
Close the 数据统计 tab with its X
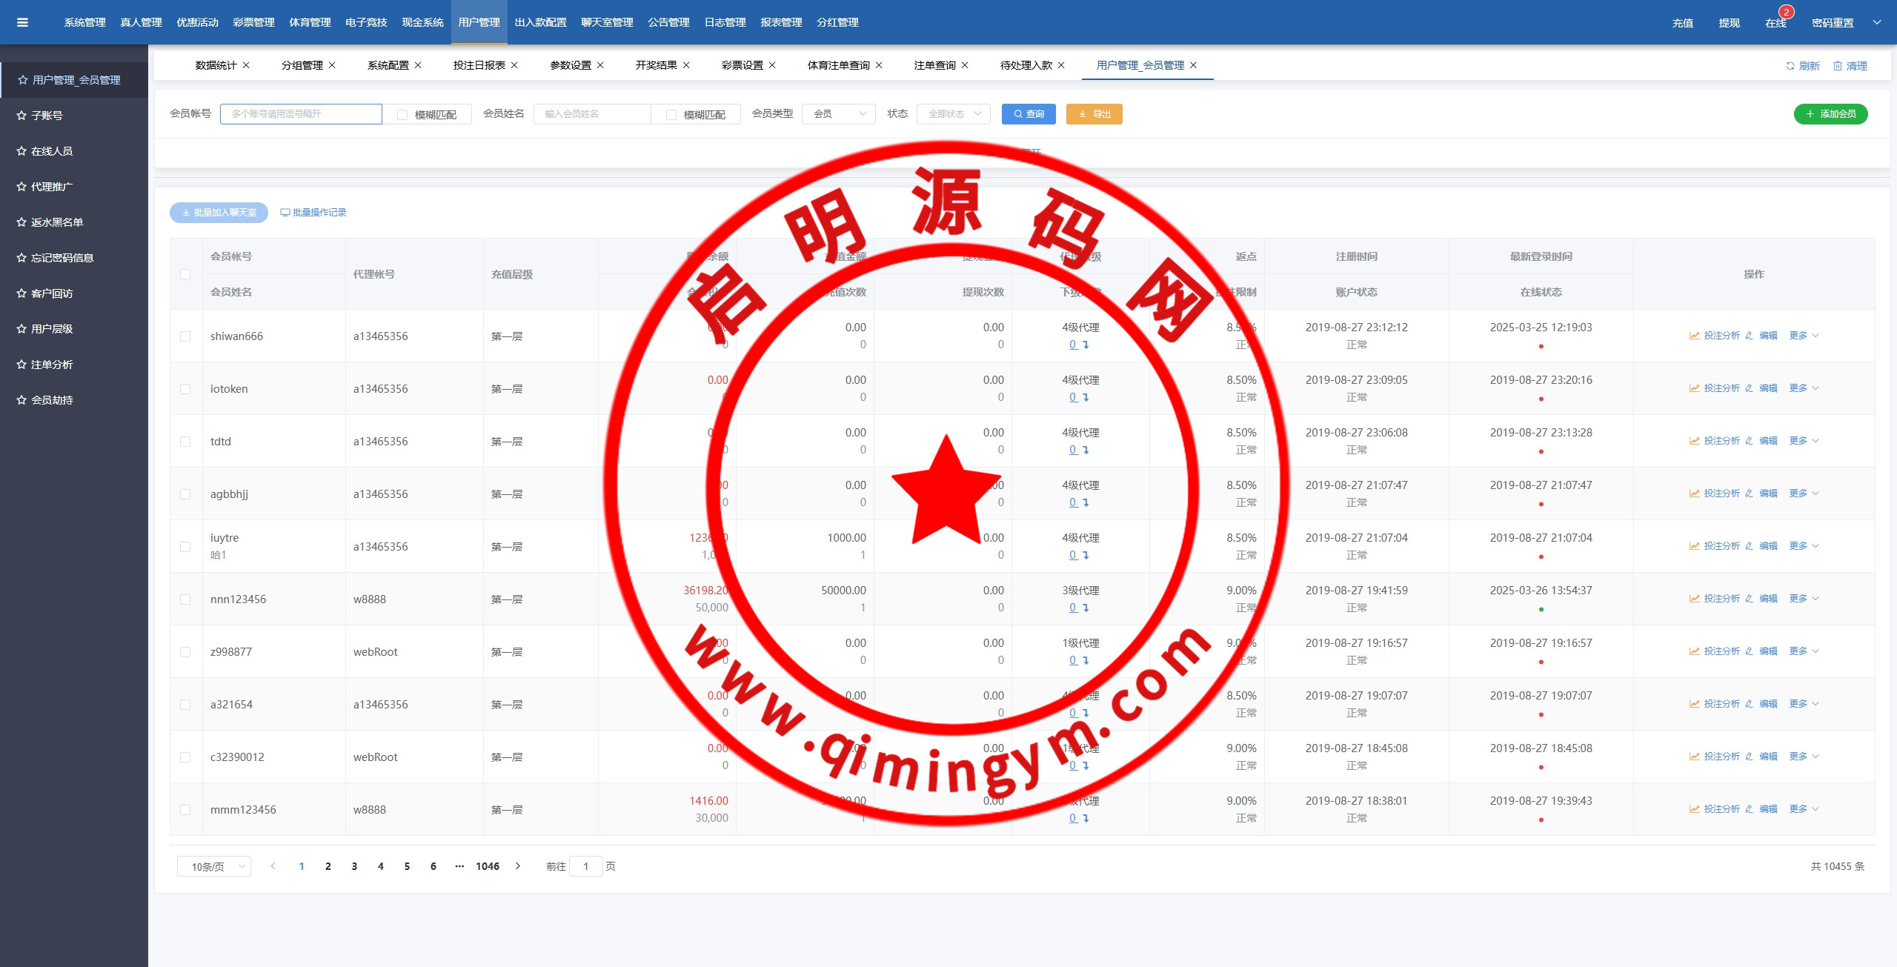point(246,65)
